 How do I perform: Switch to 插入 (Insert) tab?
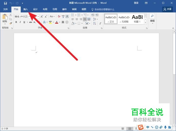pos(25,9)
